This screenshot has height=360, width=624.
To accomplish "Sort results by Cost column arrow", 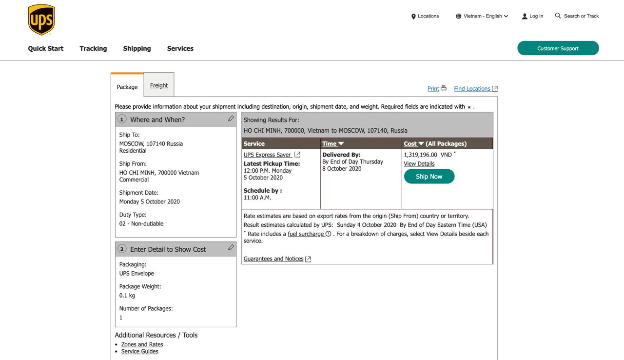I will pyautogui.click(x=421, y=143).
